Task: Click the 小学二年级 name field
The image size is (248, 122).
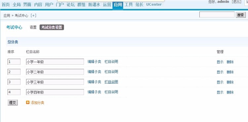Action: (x=55, y=72)
